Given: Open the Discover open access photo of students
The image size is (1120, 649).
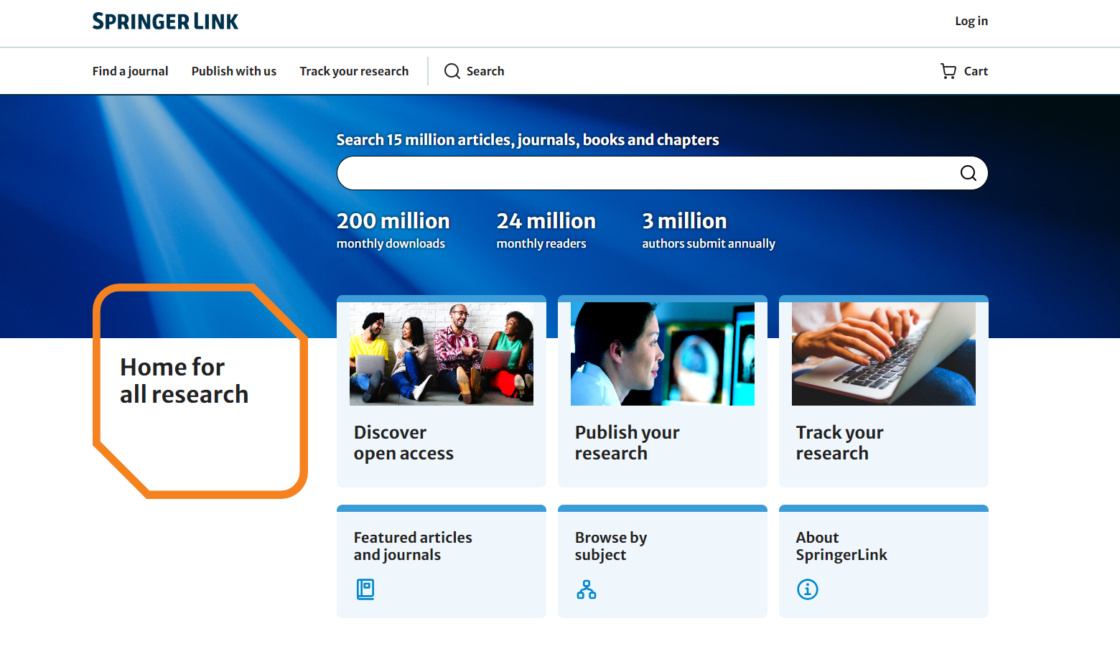Looking at the screenshot, I should point(442,354).
